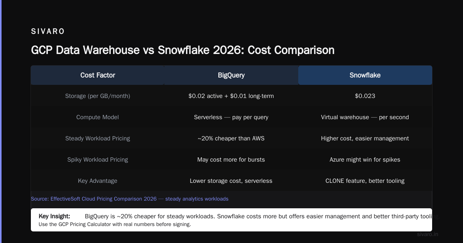Click the GCP Pricing Calculator advice line
This screenshot has width=463, height=243.
115,224
